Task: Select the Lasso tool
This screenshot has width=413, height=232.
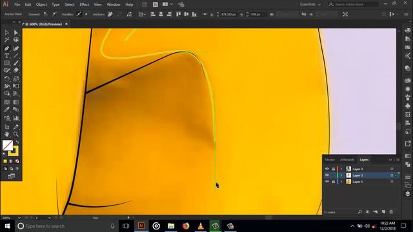Action: [15, 40]
